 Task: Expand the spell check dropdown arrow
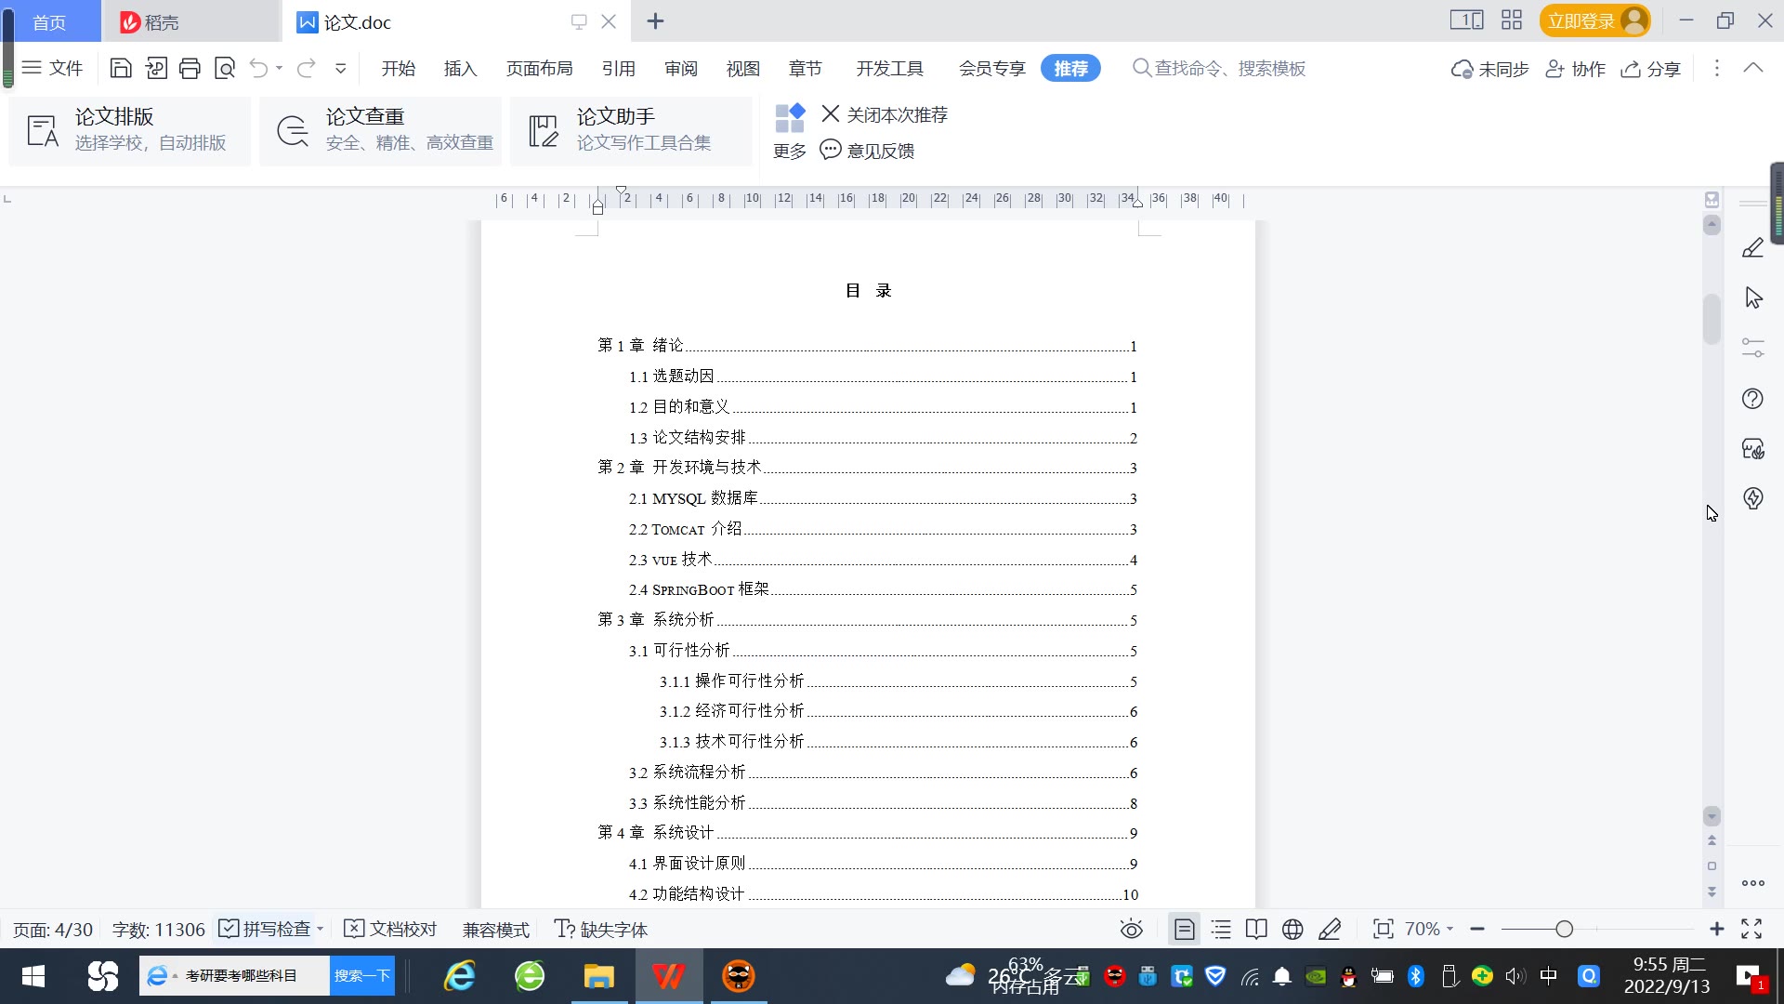coord(320,929)
